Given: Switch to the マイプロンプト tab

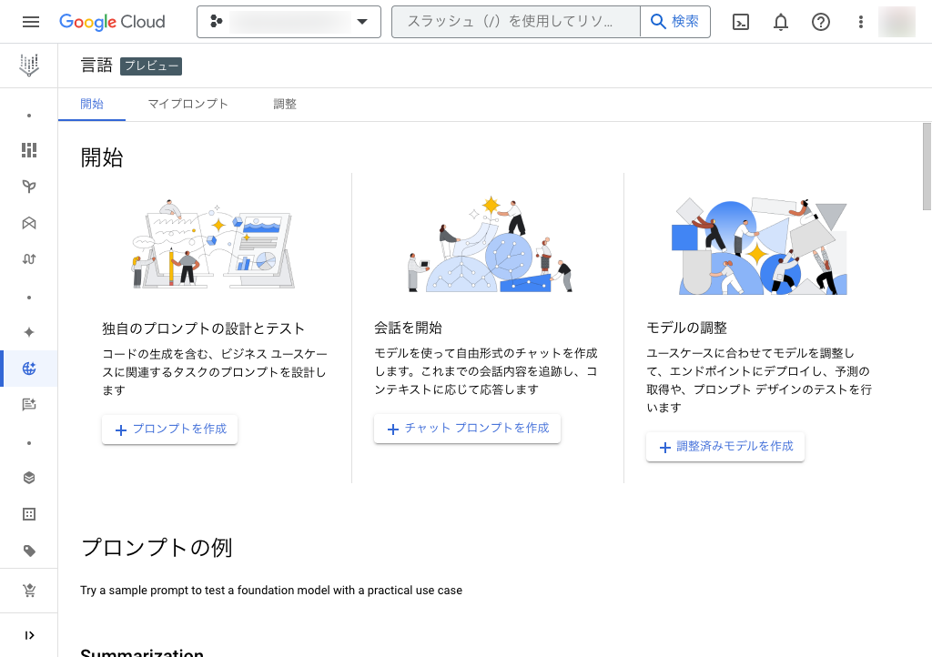Looking at the screenshot, I should click(188, 104).
